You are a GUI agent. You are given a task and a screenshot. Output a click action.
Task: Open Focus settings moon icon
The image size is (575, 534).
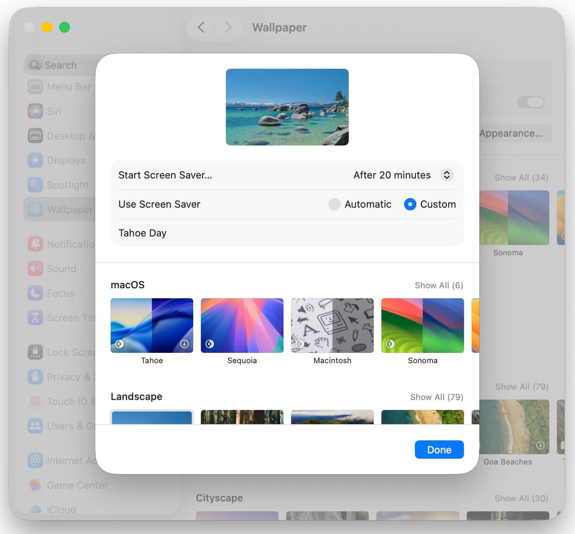pos(35,293)
